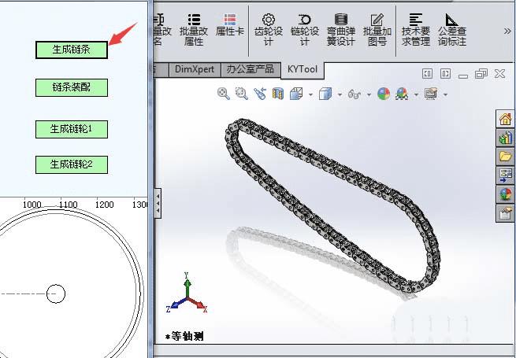Select the KYTool tab
Screen dimensions: 516x358
pos(303,69)
